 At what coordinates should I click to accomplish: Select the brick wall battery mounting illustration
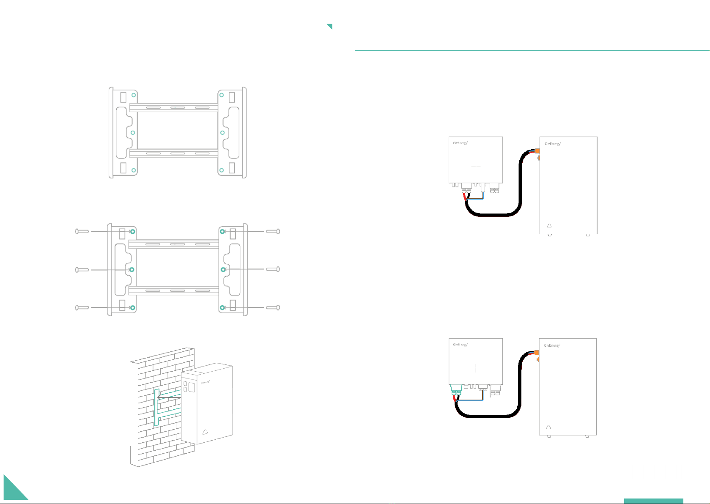[x=182, y=407]
